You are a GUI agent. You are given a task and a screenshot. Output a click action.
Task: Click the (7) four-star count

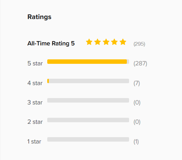(x=137, y=83)
